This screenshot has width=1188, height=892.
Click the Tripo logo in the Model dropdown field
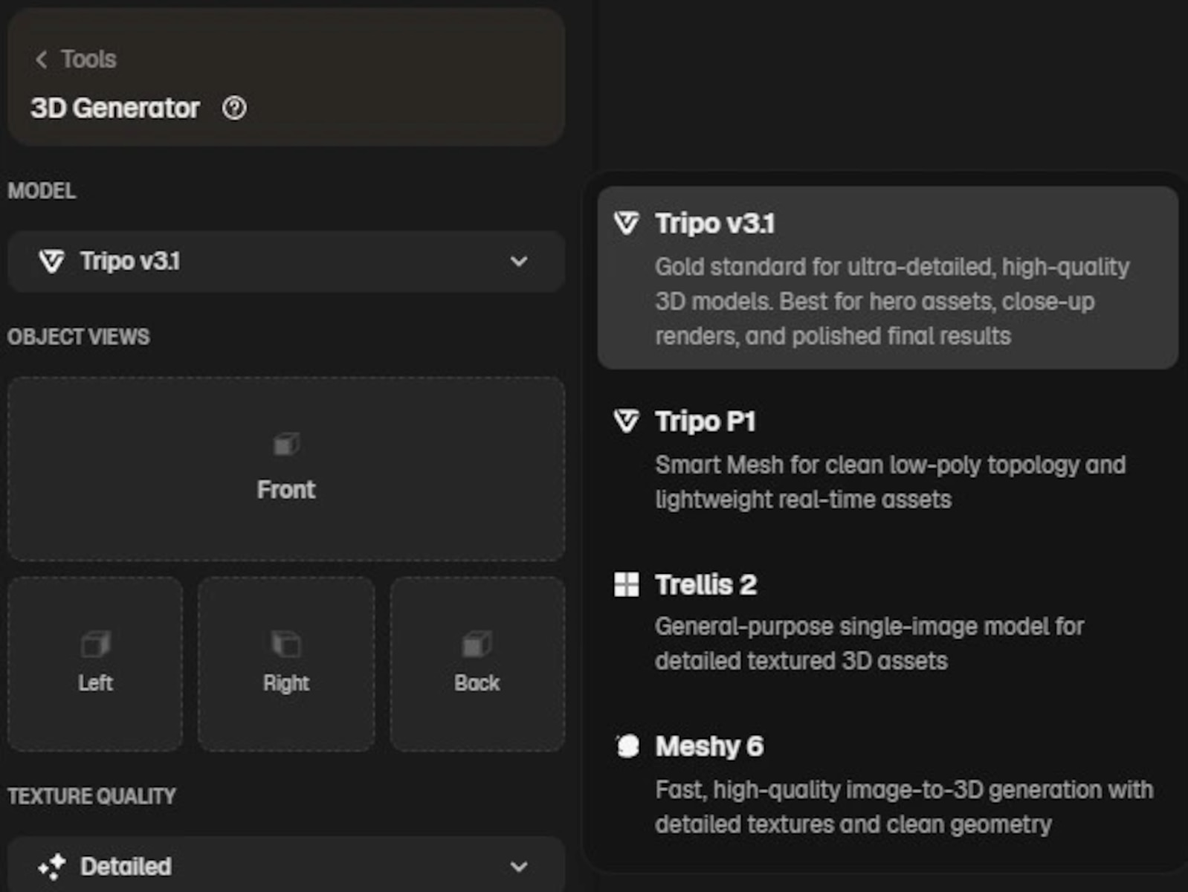(x=52, y=262)
